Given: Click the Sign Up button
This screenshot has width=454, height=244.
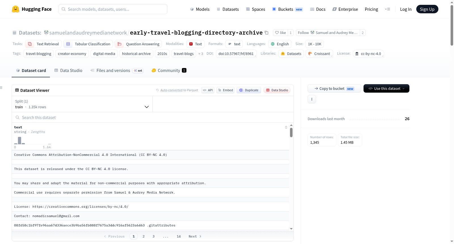Looking at the screenshot, I should (427, 9).
